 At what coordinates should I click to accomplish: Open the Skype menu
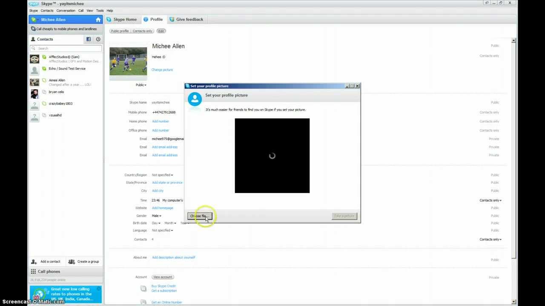[33, 11]
